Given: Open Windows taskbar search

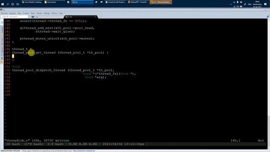Looking at the screenshot, I should [x=8, y=4].
